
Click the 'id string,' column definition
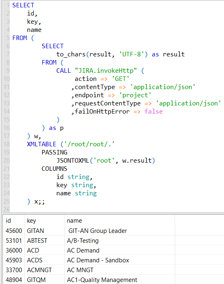pos(74,177)
